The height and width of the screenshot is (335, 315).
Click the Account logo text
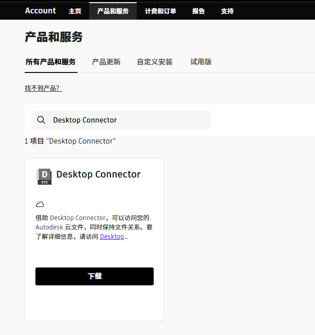pyautogui.click(x=40, y=11)
